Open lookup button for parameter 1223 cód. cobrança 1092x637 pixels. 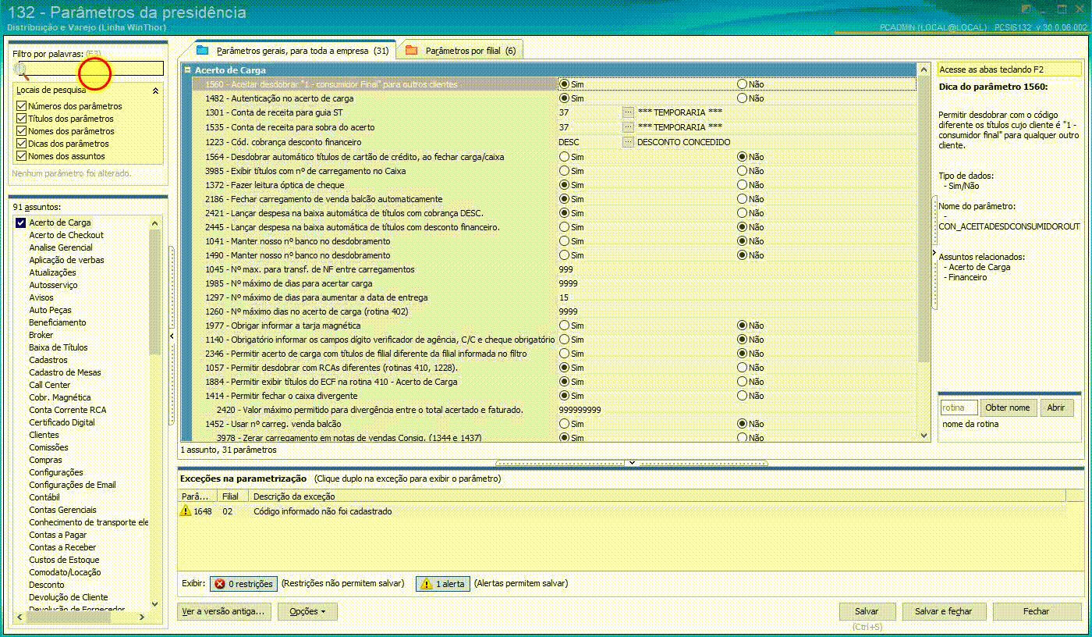point(628,142)
